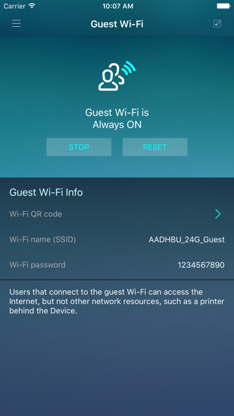Tap the Always ON status text
Screen dimensions: 234x416
pos(117,125)
